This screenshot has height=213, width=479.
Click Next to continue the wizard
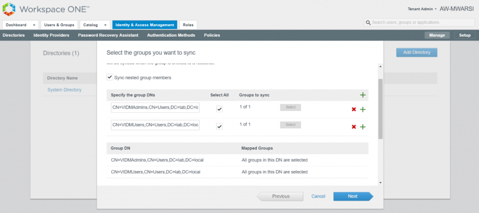[353, 196]
